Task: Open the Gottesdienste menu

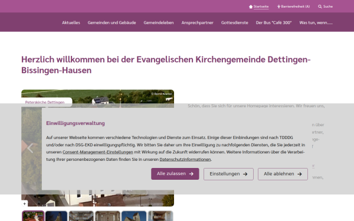Action: [x=235, y=22]
